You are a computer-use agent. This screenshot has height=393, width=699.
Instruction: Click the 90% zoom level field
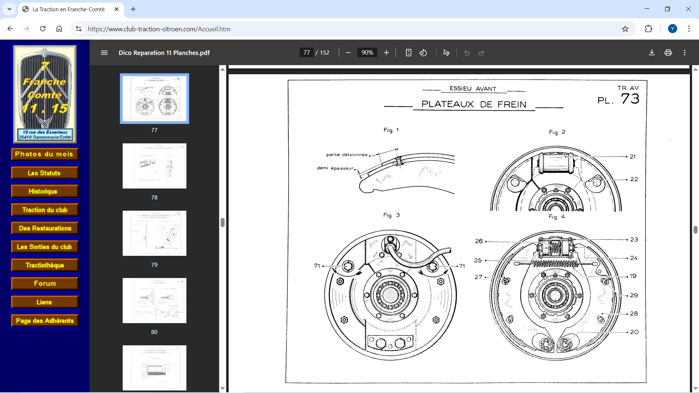click(x=367, y=53)
